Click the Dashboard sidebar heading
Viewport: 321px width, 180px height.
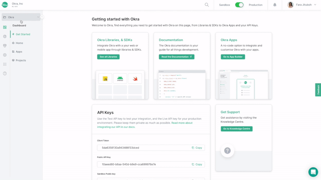pos(19,26)
